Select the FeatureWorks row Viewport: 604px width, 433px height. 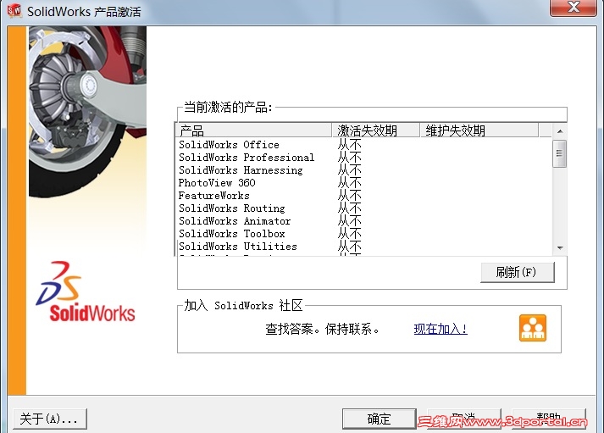[x=365, y=196]
